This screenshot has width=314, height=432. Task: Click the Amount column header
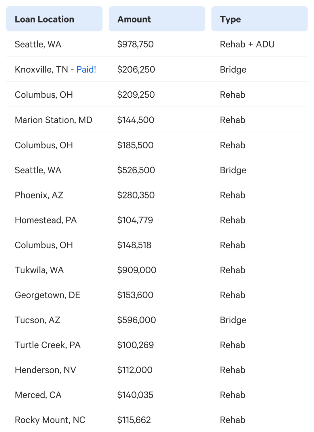[x=157, y=19]
